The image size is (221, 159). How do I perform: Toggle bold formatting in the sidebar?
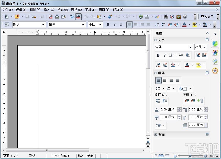[158, 55]
